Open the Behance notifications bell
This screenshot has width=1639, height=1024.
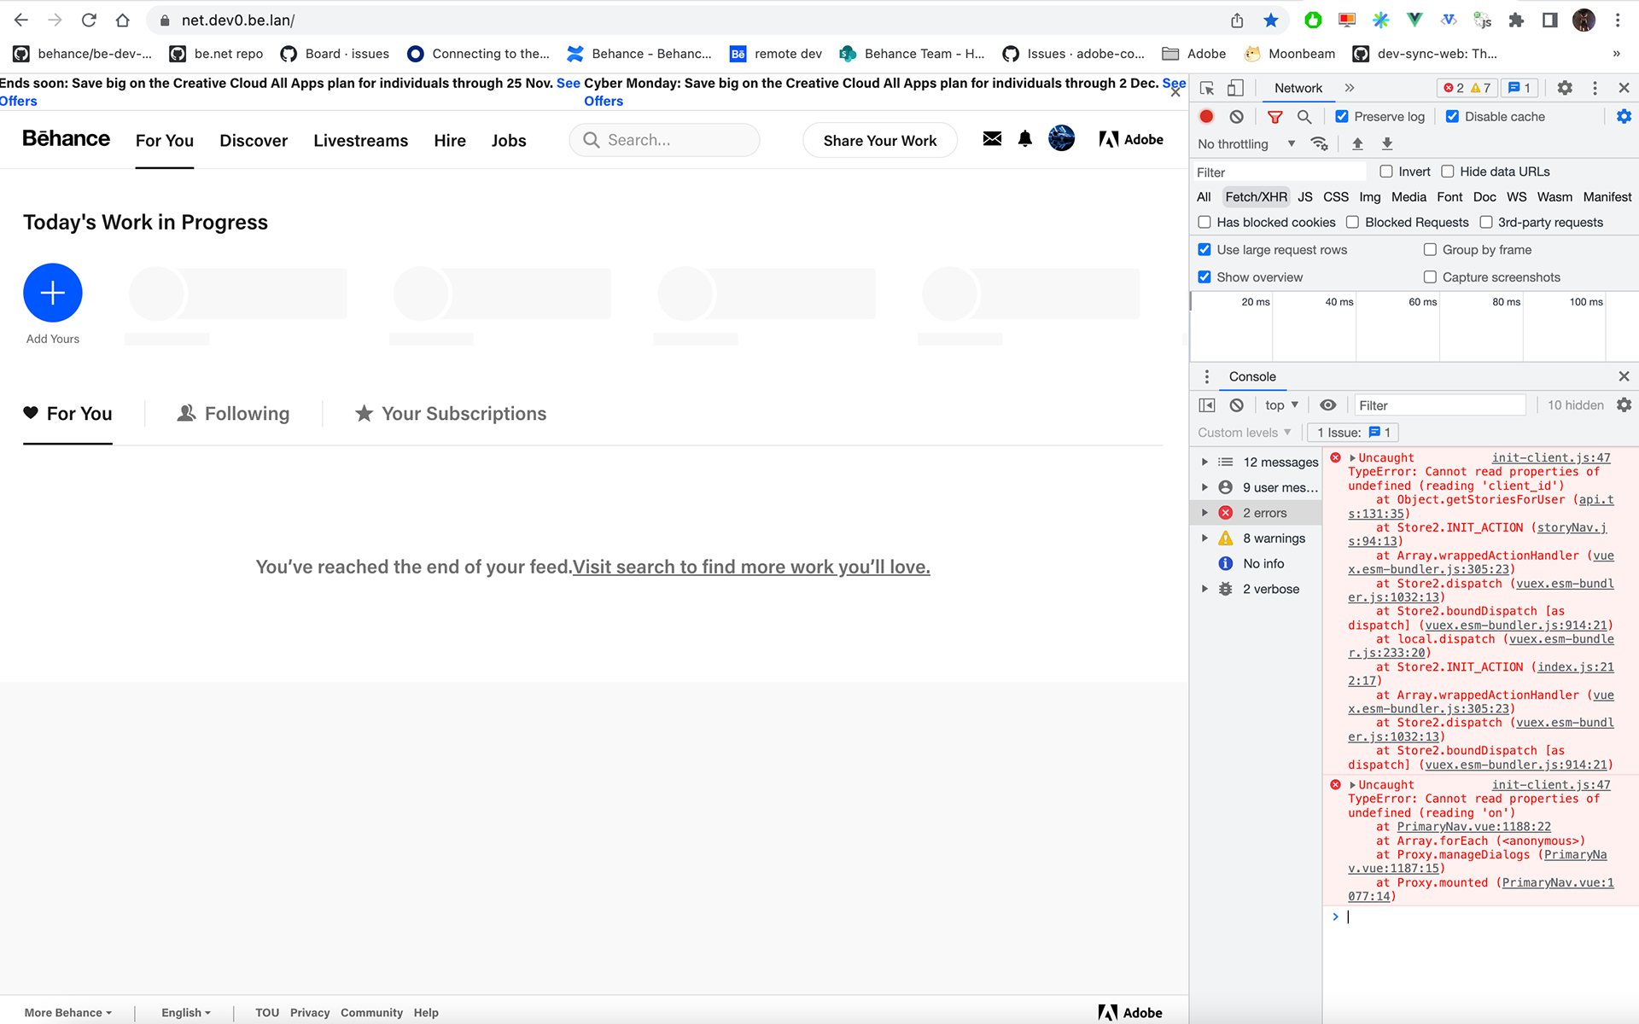coord(1025,139)
